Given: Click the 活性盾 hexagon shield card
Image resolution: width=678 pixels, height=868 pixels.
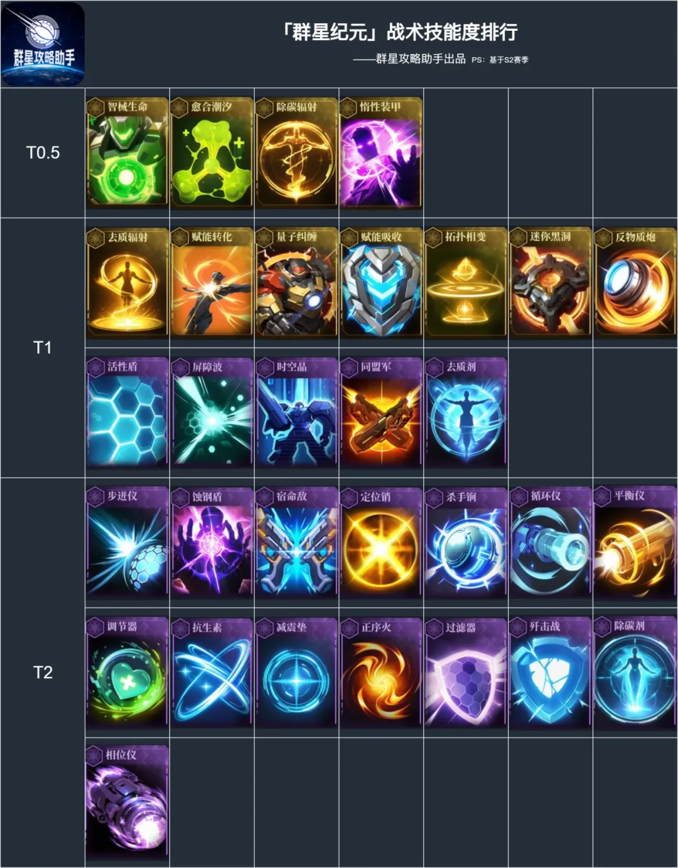Looking at the screenshot, I should pos(127,412).
